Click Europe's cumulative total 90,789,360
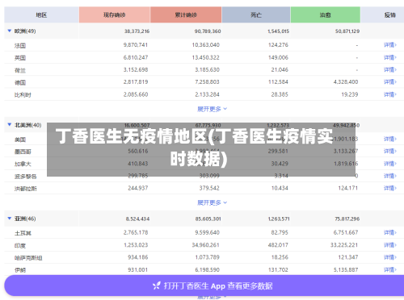The width and height of the screenshot is (404, 300). 208,31
